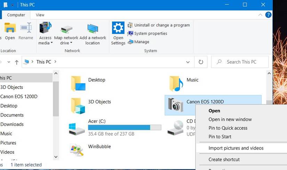
Task: Click the Search This PC field
Action: pos(240,62)
